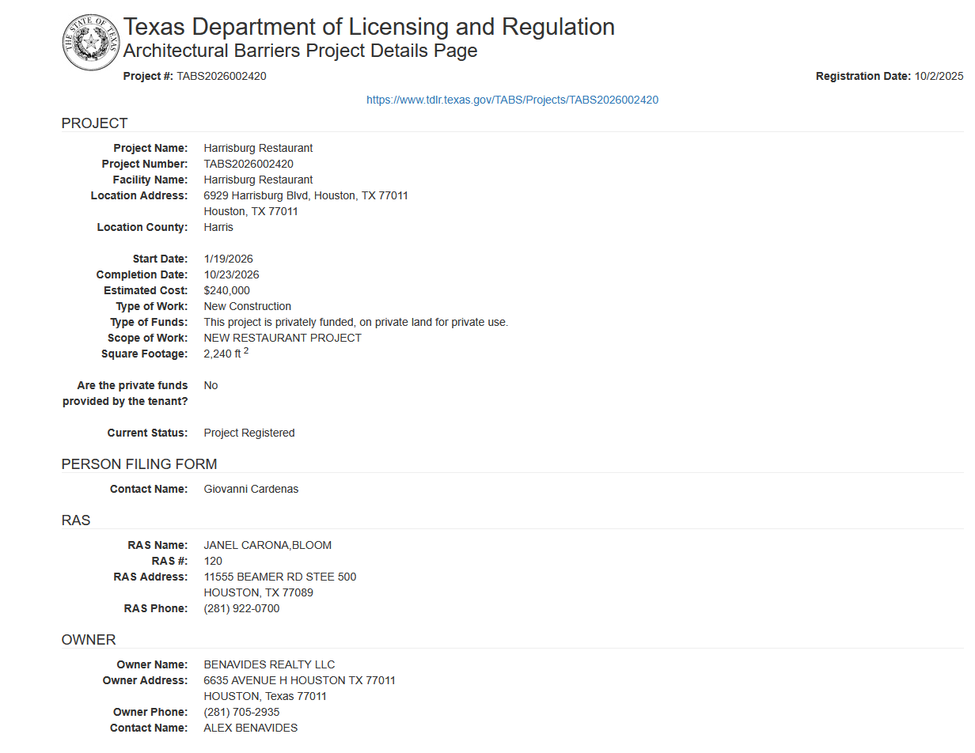Select the Project Registered status text
Viewport: 975px width, 753px height.
pyautogui.click(x=249, y=433)
